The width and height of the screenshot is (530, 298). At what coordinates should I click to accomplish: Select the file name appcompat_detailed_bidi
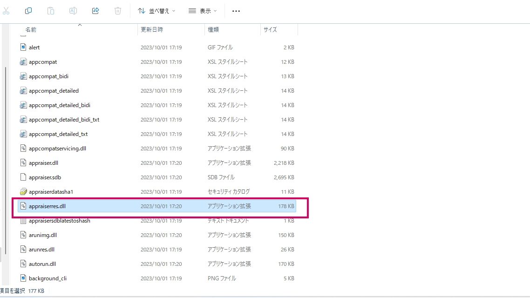[x=60, y=105]
